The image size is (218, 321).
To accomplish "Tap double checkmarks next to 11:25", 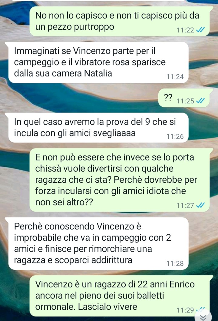I will click(x=200, y=101).
